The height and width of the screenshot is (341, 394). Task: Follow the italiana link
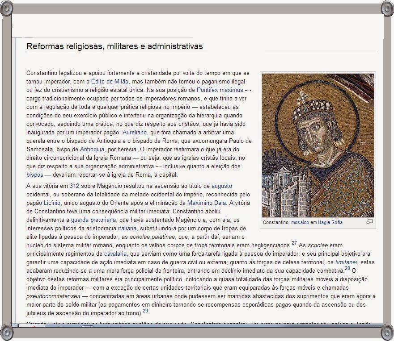coord(127,229)
